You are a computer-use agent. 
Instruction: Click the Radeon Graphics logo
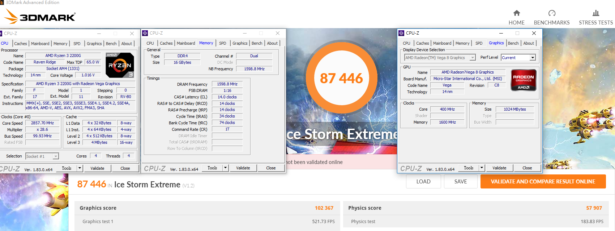click(x=524, y=80)
